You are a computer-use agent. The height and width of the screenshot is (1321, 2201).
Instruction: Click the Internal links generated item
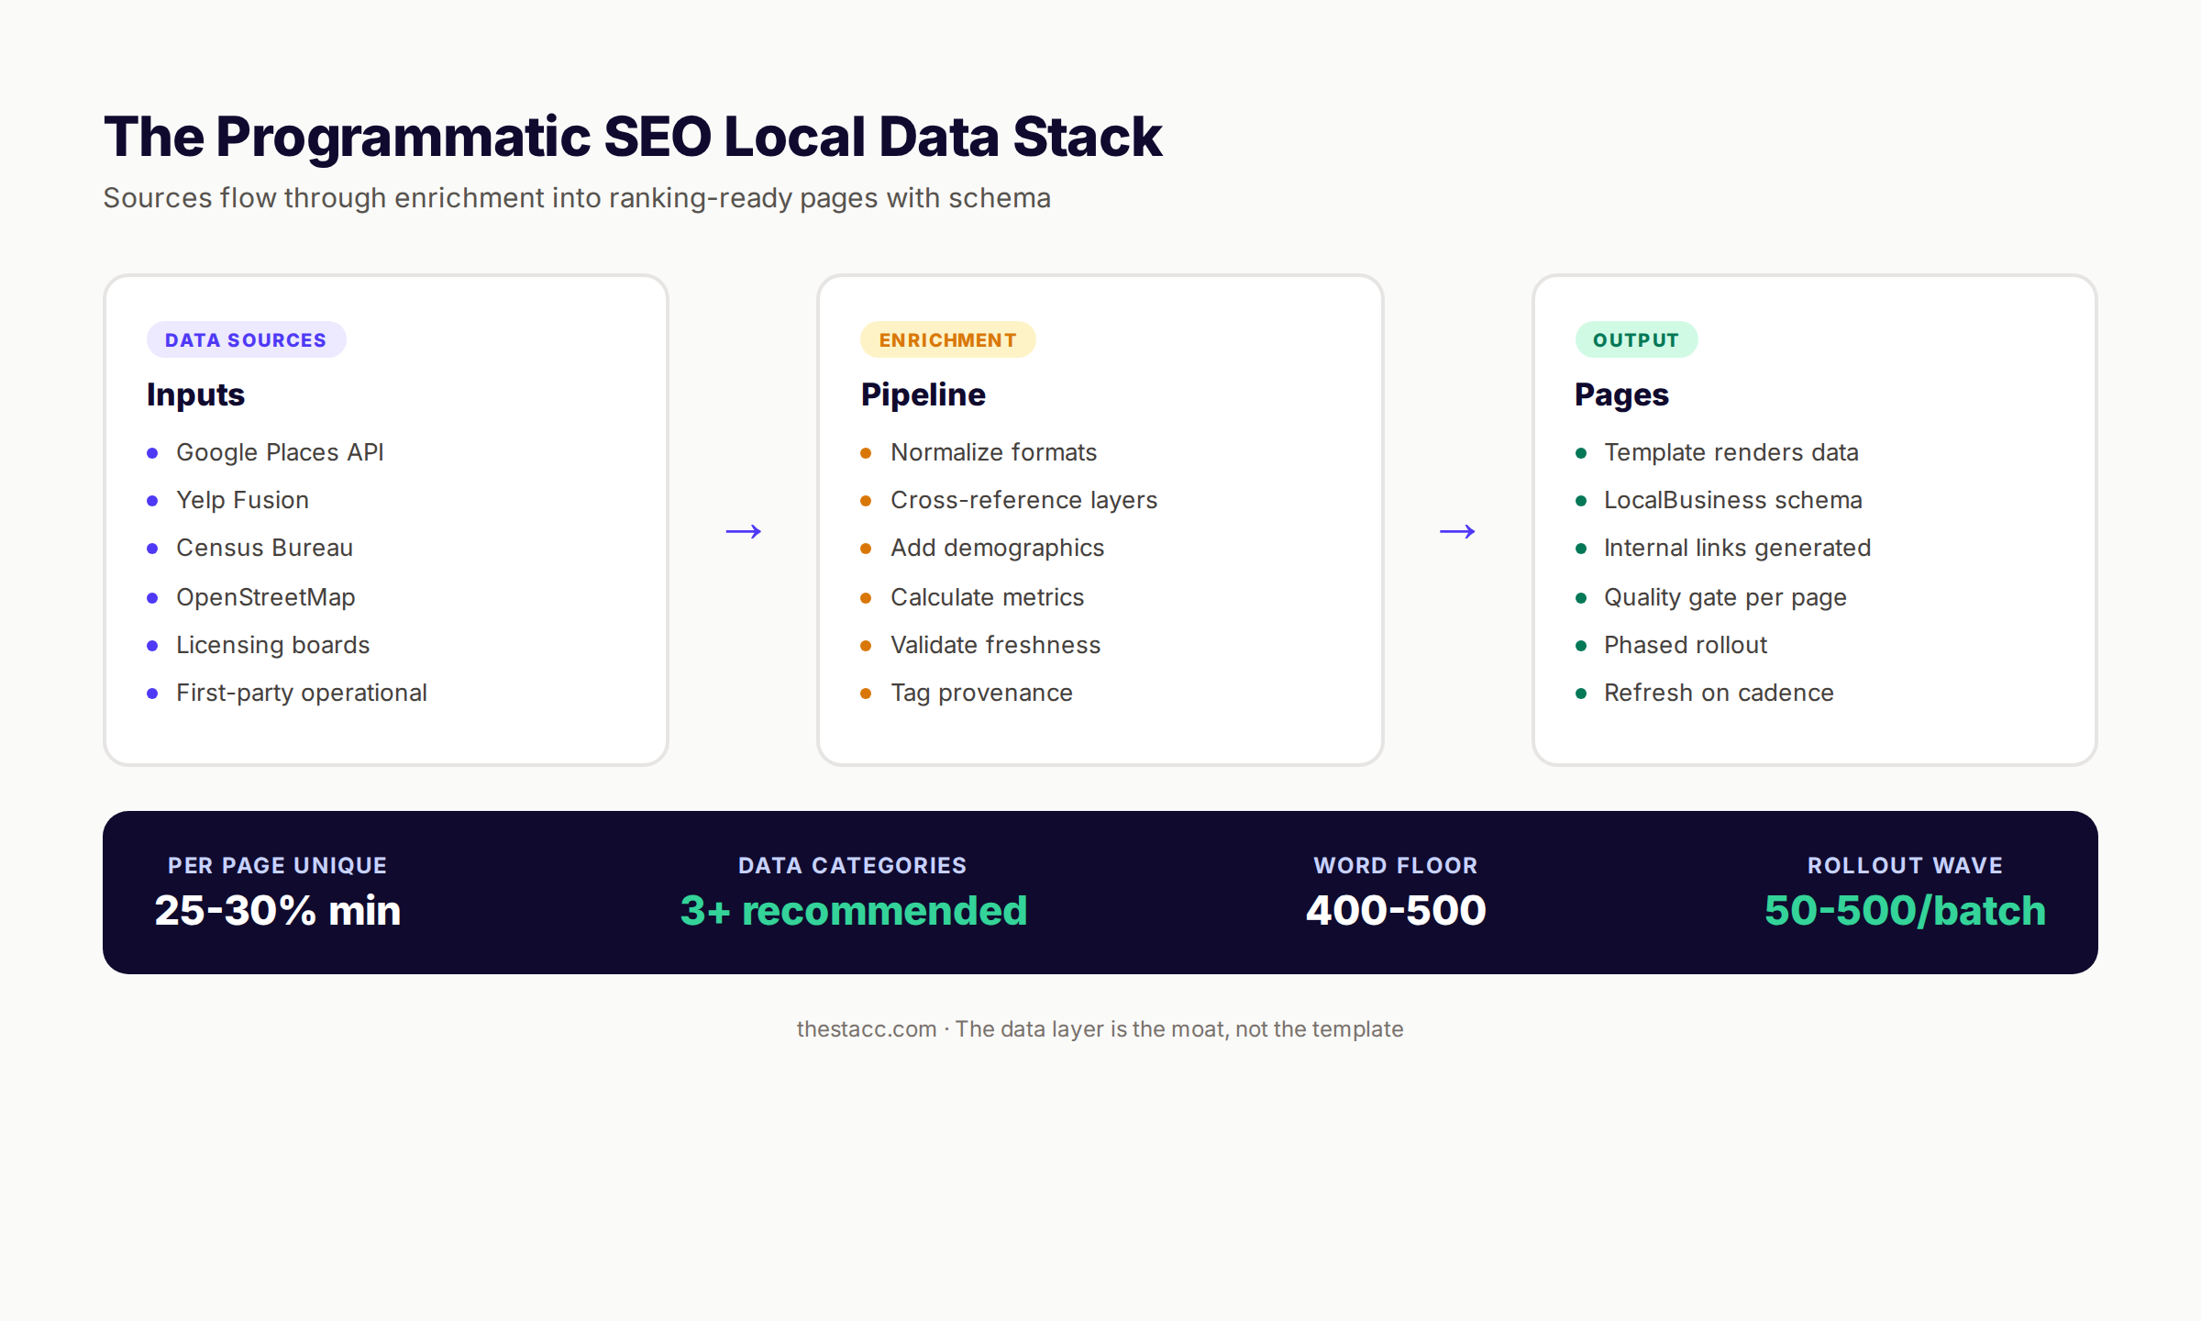[1737, 548]
